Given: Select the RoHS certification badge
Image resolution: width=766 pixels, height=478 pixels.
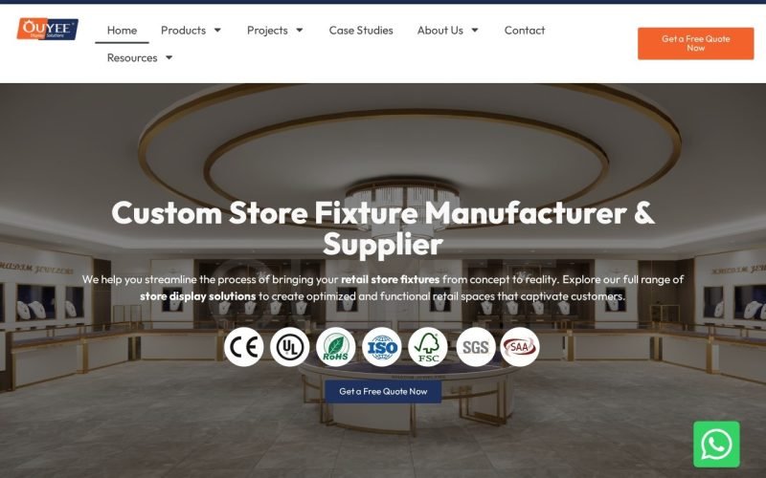Looking at the screenshot, I should coord(336,347).
